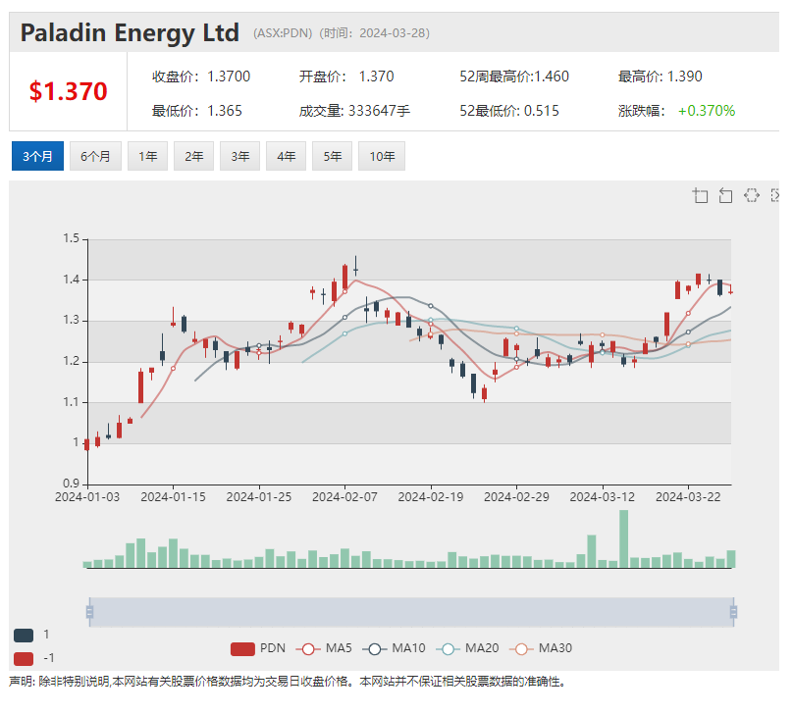Click the right range selector arrow handle
Image resolution: width=793 pixels, height=714 pixels.
(x=733, y=610)
